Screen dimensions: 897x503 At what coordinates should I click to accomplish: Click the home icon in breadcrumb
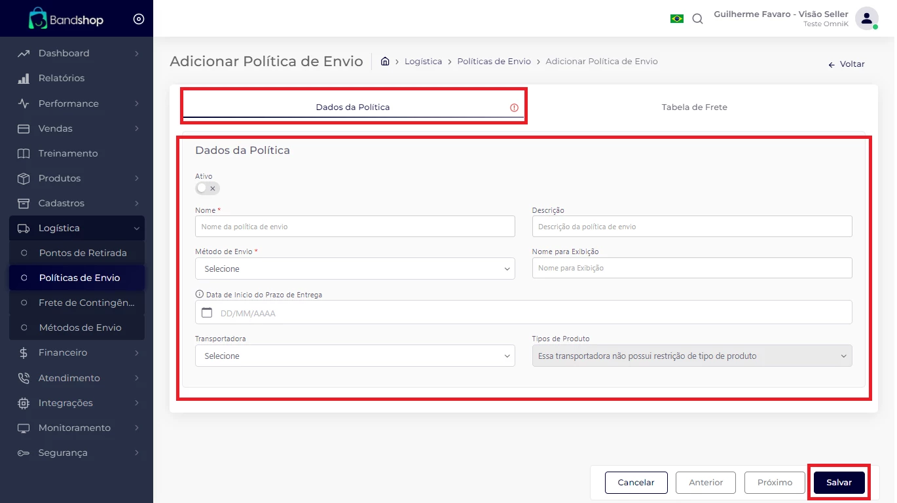point(385,62)
